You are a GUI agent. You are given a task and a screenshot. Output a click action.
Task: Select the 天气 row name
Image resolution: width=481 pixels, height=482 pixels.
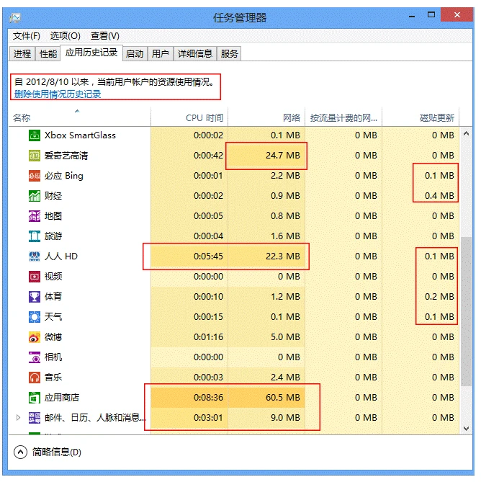(x=53, y=317)
